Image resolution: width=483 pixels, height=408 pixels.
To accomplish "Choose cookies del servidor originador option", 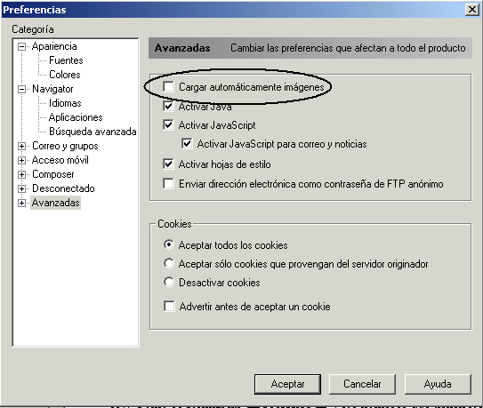I will click(x=169, y=263).
